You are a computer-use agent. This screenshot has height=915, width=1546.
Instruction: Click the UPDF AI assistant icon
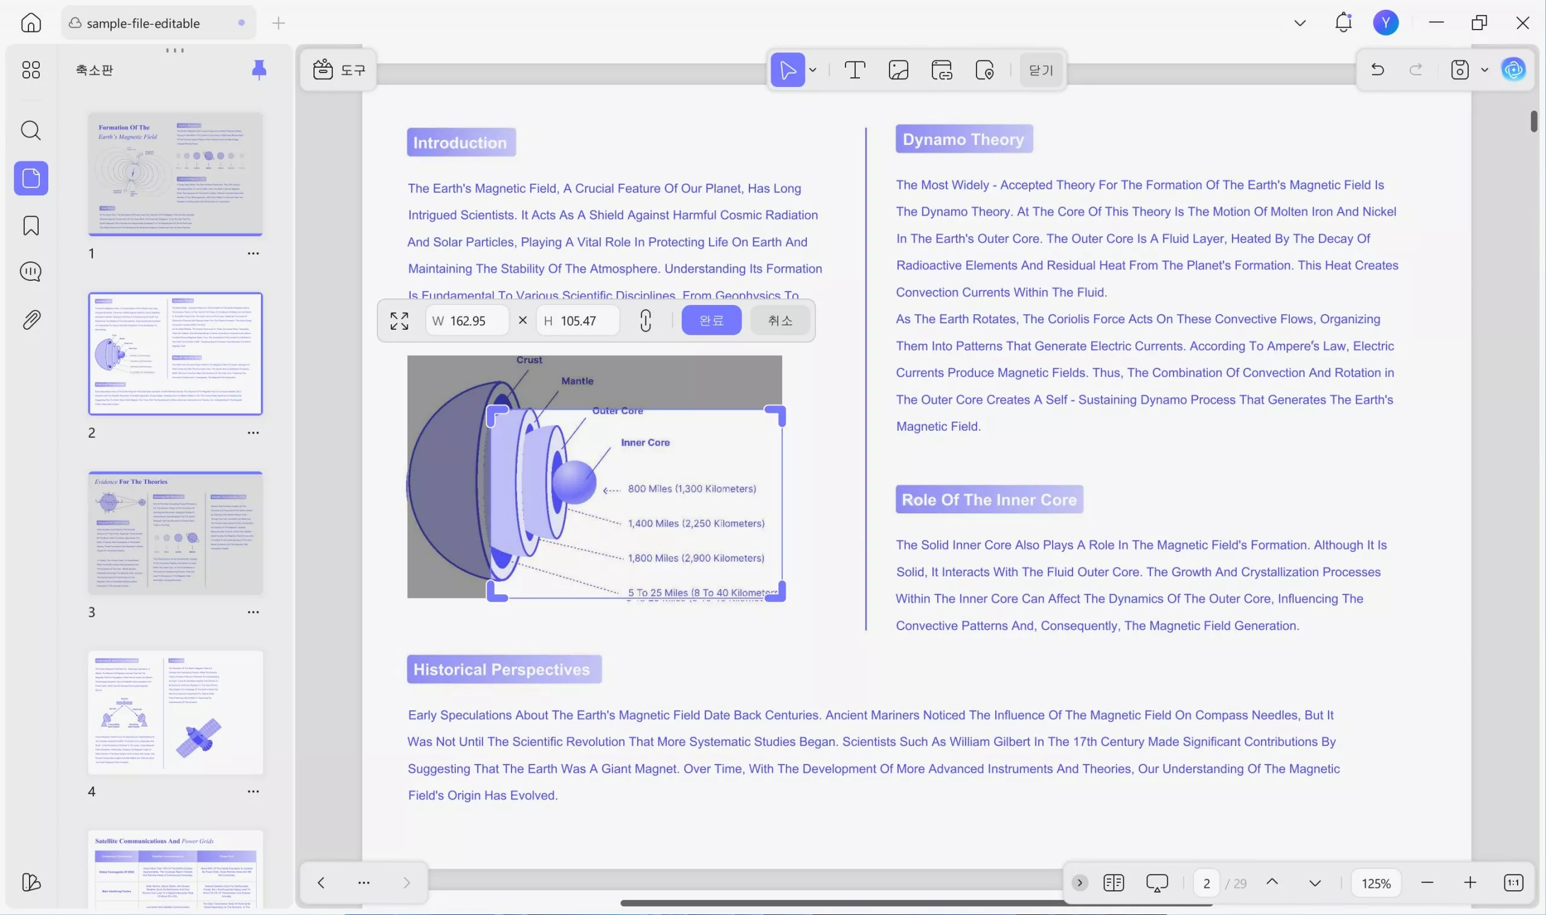pos(1513,69)
